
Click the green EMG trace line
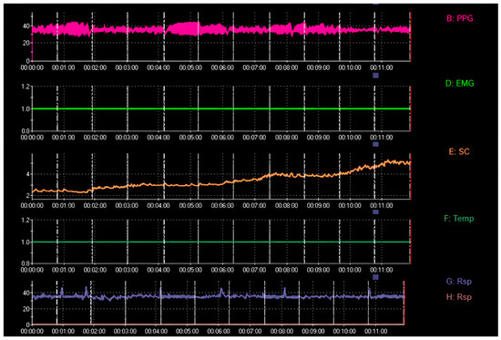click(x=221, y=108)
